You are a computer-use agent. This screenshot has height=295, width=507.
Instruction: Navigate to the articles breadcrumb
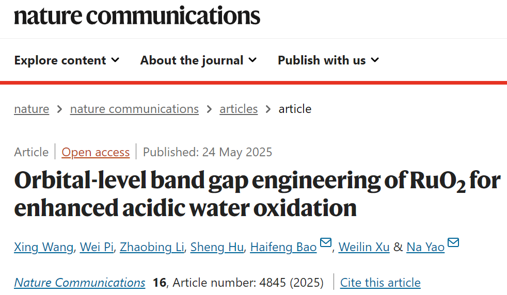click(x=239, y=109)
